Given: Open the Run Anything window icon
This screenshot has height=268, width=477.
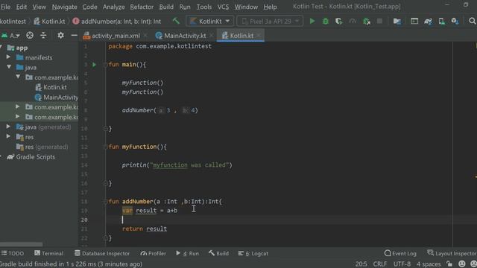Looking at the screenshot, I should pyautogui.click(x=414, y=21).
